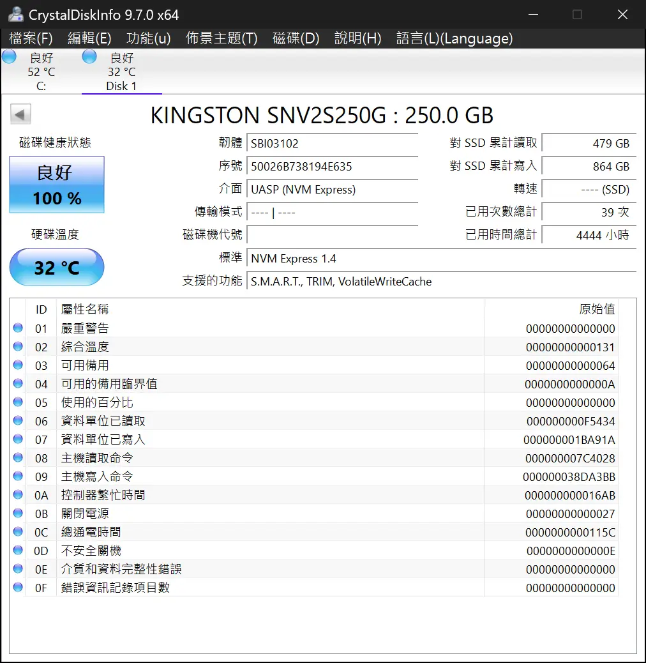Click the interface field UASP (NVM Express)
The width and height of the screenshot is (646, 663).
pos(333,190)
